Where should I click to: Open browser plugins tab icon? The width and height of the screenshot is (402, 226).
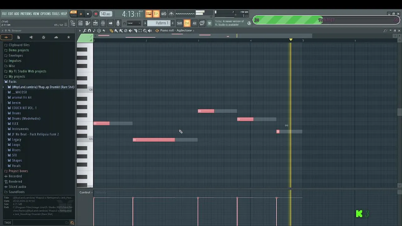pyautogui.click(x=31, y=37)
